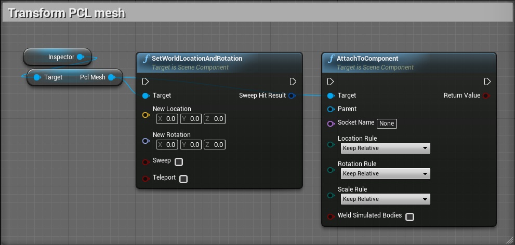This screenshot has height=245, width=515.
Task: Click the Socket Name input field
Action: click(387, 124)
